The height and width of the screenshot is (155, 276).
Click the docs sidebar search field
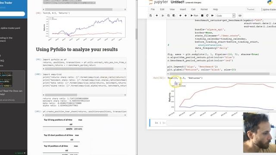[13, 14]
